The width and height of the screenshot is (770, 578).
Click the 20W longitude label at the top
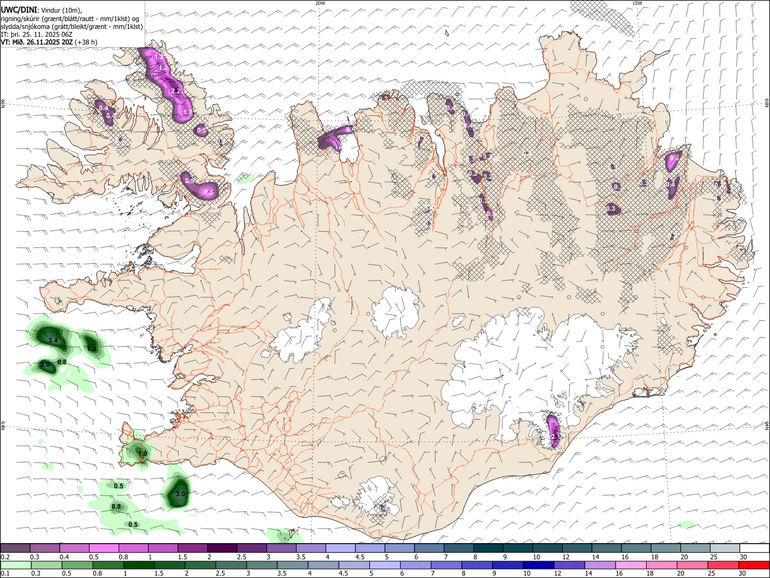(320, 3)
